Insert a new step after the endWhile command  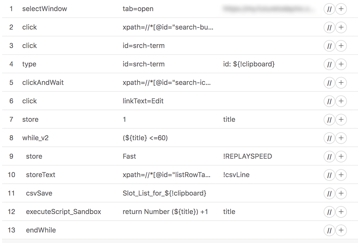[341, 230]
